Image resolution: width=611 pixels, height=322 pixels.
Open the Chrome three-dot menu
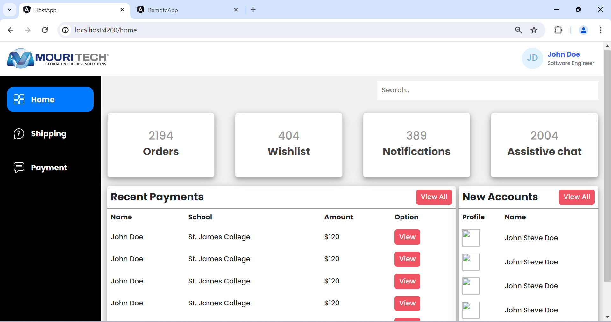click(600, 30)
